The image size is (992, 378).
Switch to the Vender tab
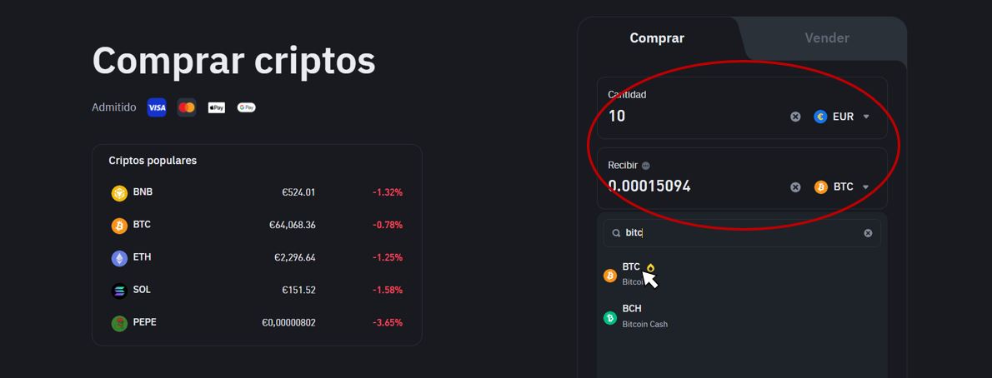click(826, 38)
